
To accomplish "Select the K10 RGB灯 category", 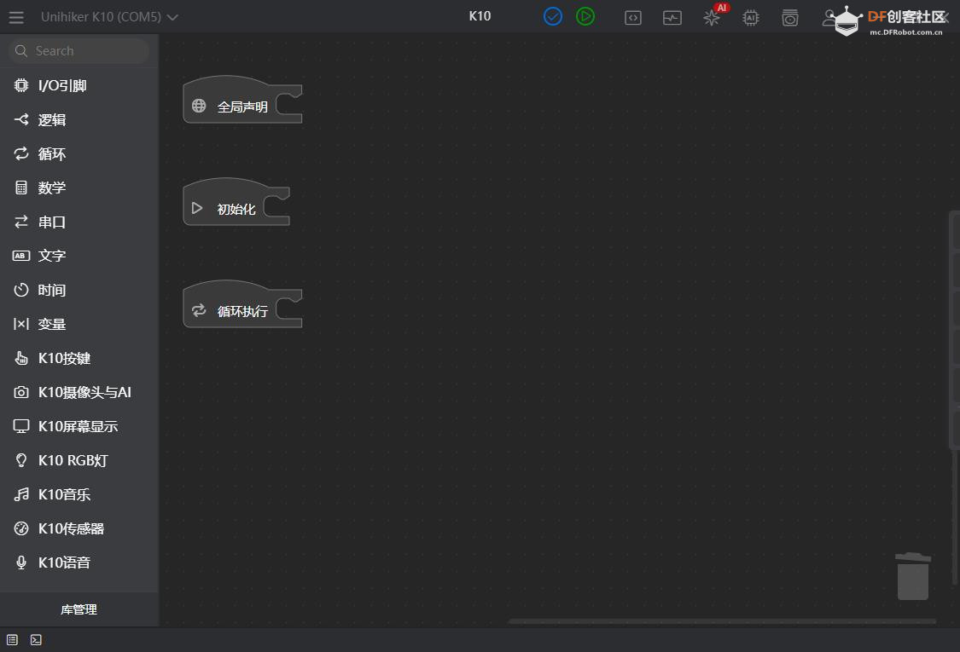I will [79, 460].
